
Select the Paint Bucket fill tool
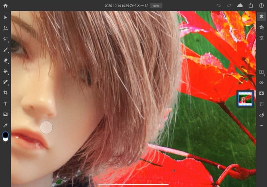(x=5, y=71)
